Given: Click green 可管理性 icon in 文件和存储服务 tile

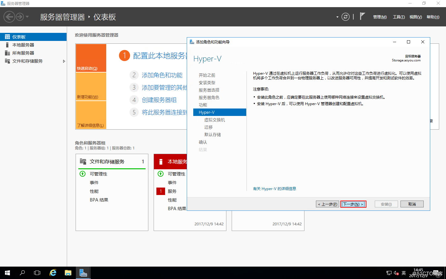Looking at the screenshot, I should coord(82,174).
